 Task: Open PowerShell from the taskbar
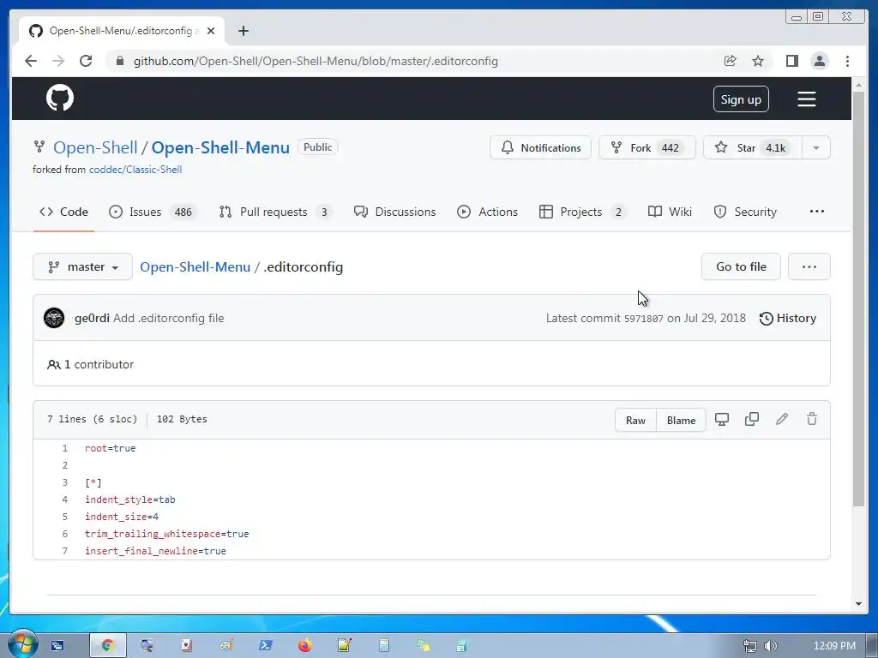tap(266, 646)
